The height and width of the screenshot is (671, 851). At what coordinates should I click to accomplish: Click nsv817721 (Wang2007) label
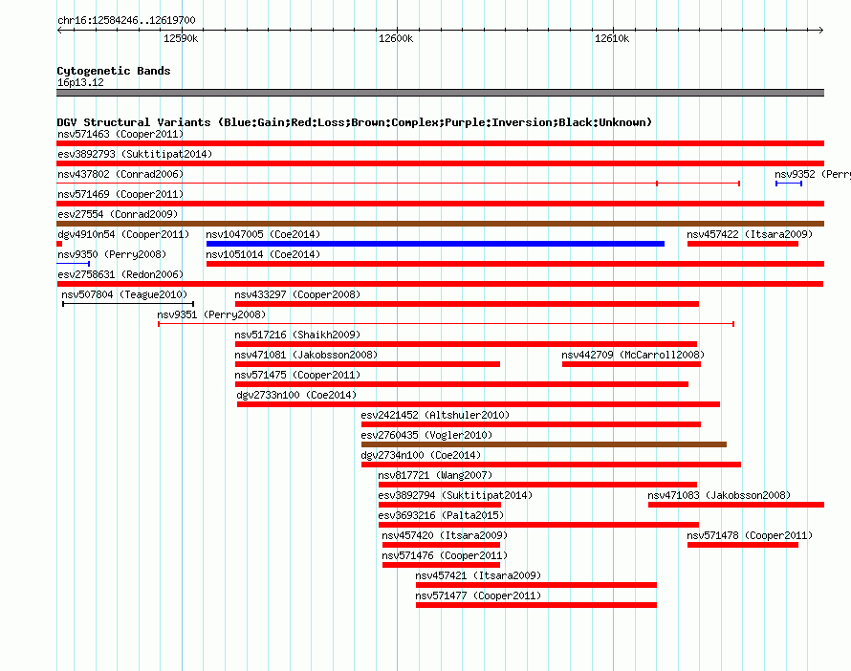pyautogui.click(x=435, y=475)
